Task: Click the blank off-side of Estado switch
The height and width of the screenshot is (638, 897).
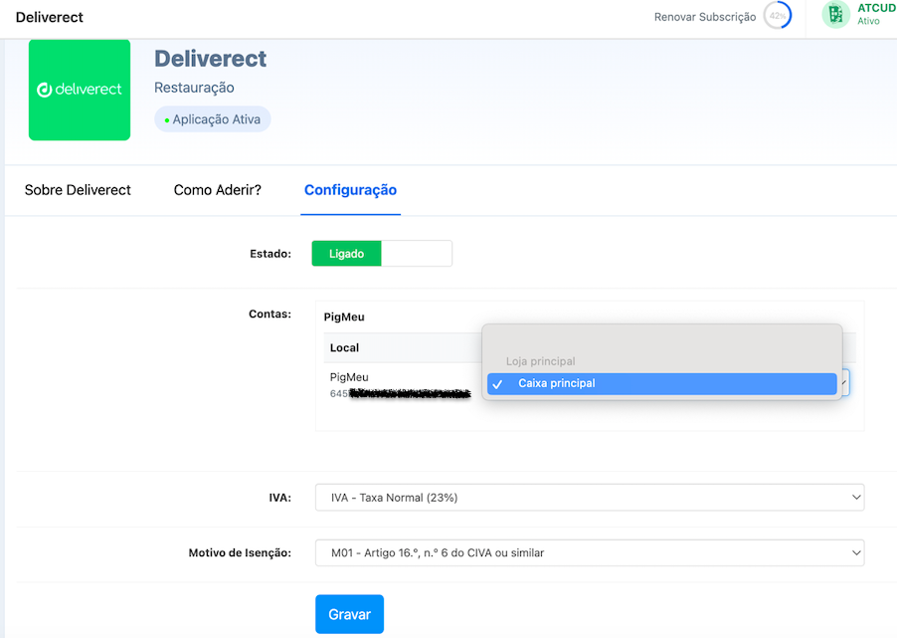Action: [x=417, y=254]
